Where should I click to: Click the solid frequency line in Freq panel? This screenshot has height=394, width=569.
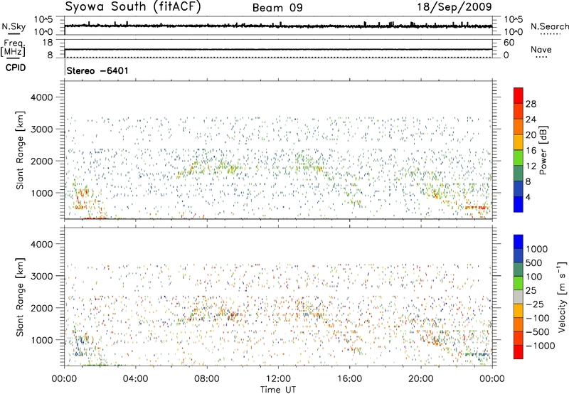coord(278,49)
